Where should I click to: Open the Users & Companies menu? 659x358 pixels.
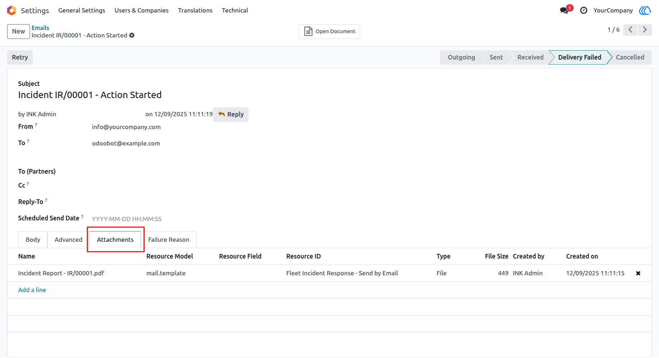click(x=142, y=10)
